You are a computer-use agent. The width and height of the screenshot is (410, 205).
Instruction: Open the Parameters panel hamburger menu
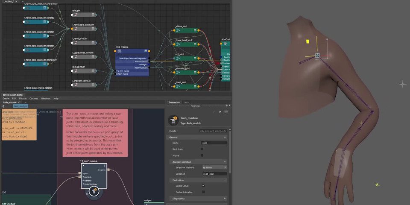[226, 112]
